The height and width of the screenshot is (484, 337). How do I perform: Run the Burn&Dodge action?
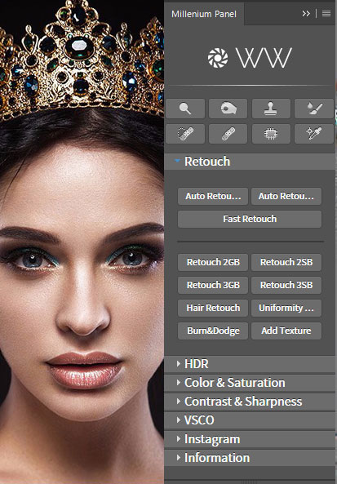coord(213,331)
